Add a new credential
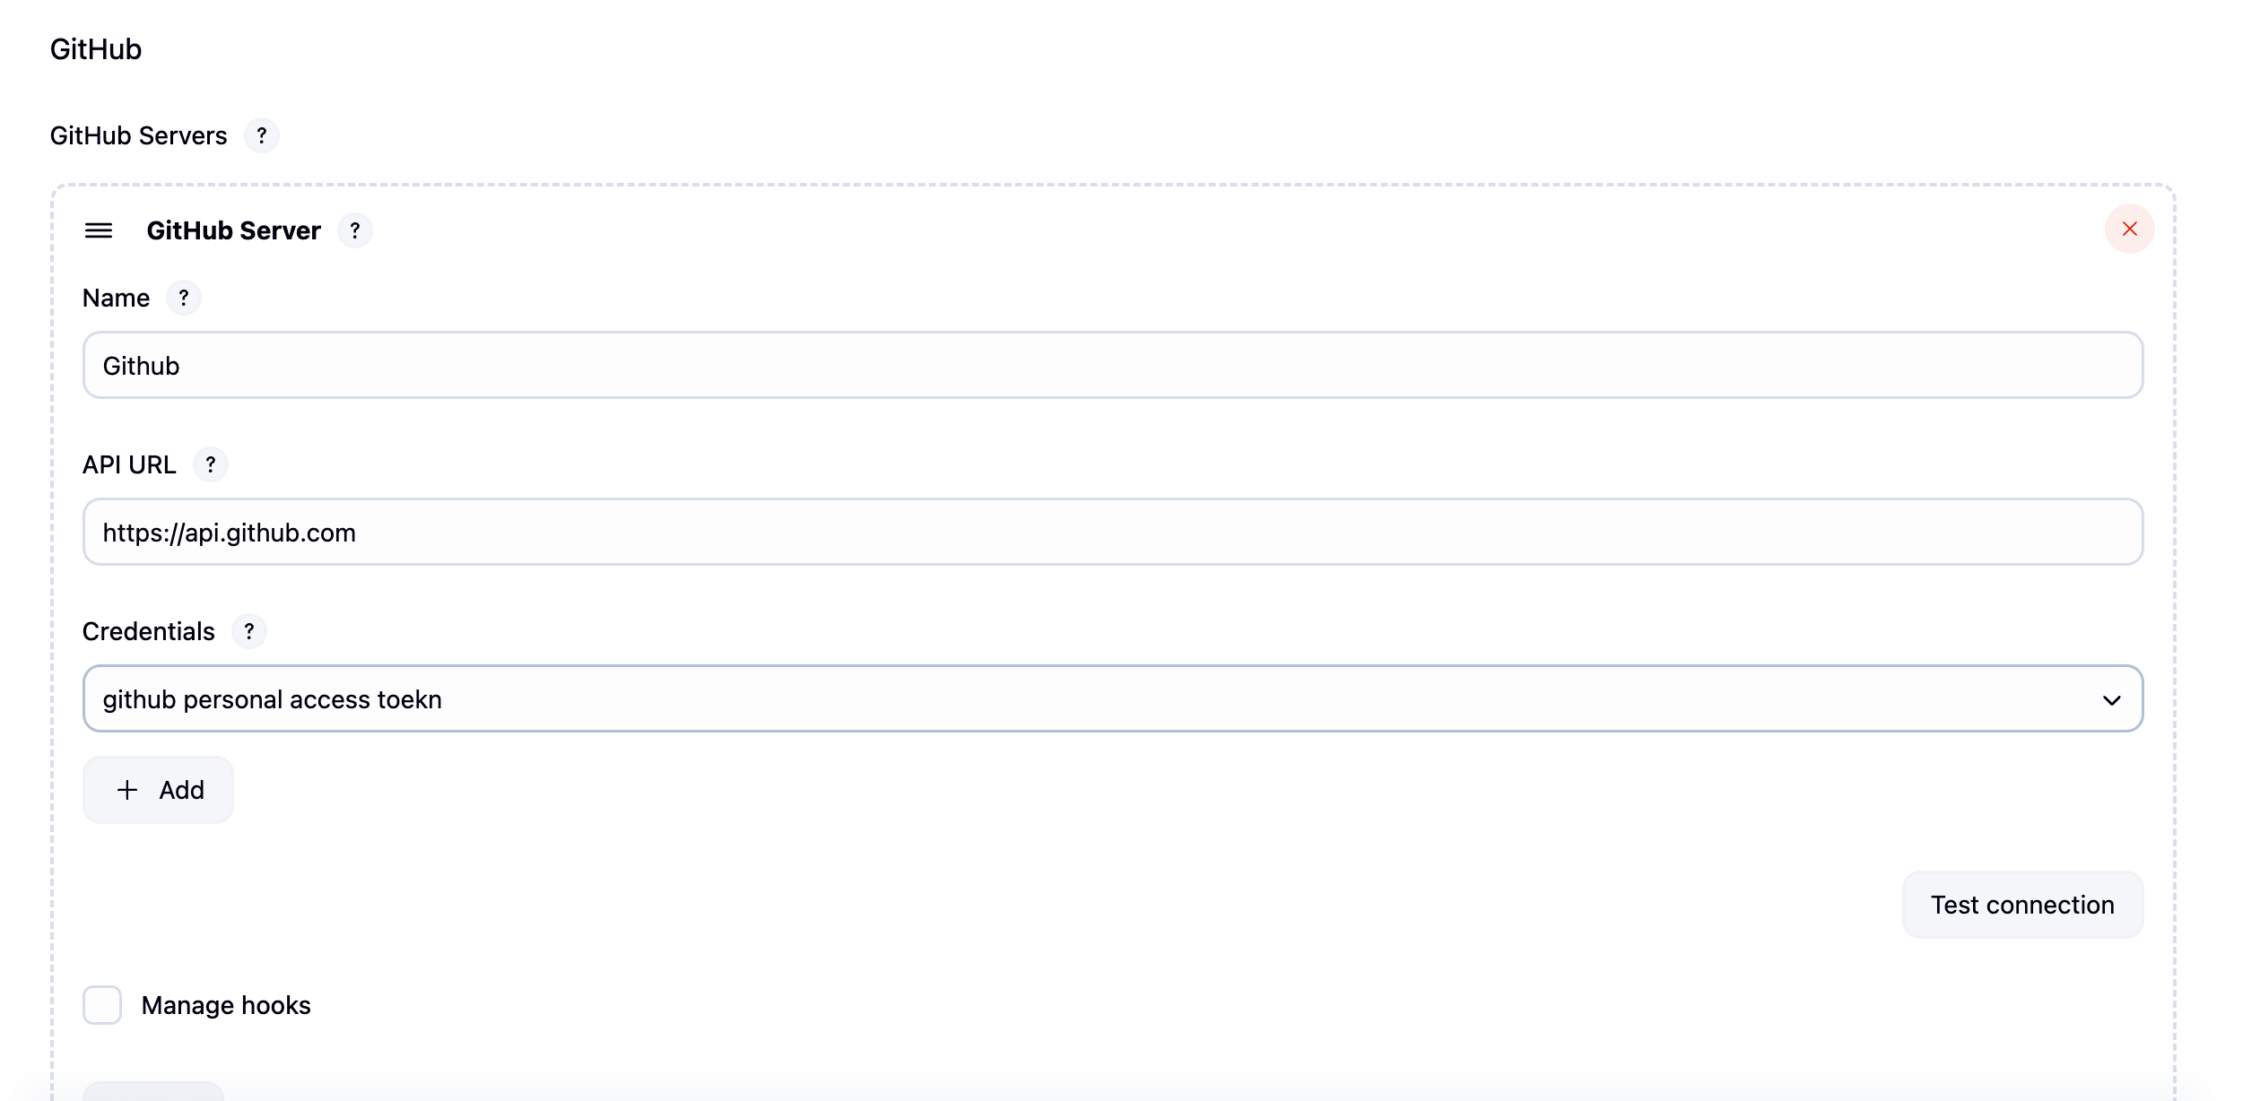This screenshot has width=2260, height=1101. pos(158,790)
